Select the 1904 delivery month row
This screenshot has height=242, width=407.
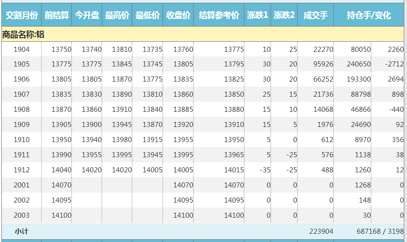22,49
